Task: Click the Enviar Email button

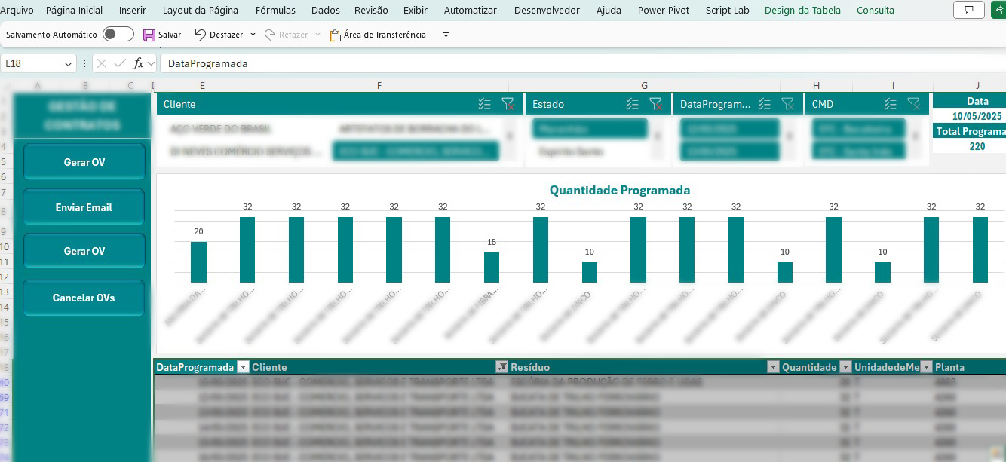Action: click(x=84, y=207)
